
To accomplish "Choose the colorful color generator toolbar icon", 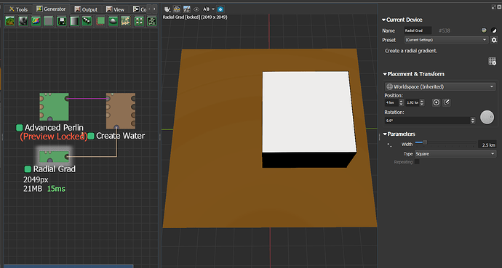I will (36, 21).
